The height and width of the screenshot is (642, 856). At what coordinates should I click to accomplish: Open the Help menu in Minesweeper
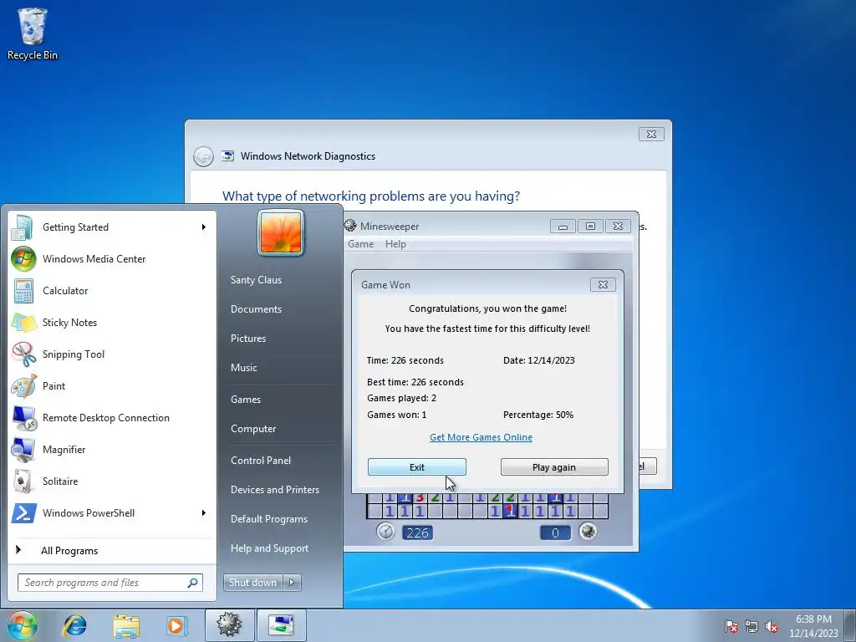pyautogui.click(x=395, y=244)
